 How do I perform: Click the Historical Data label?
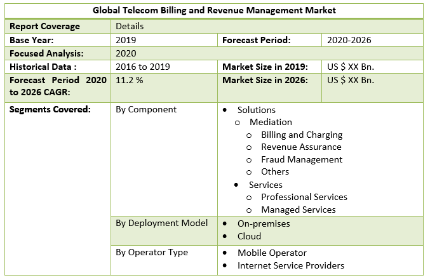pos(43,67)
